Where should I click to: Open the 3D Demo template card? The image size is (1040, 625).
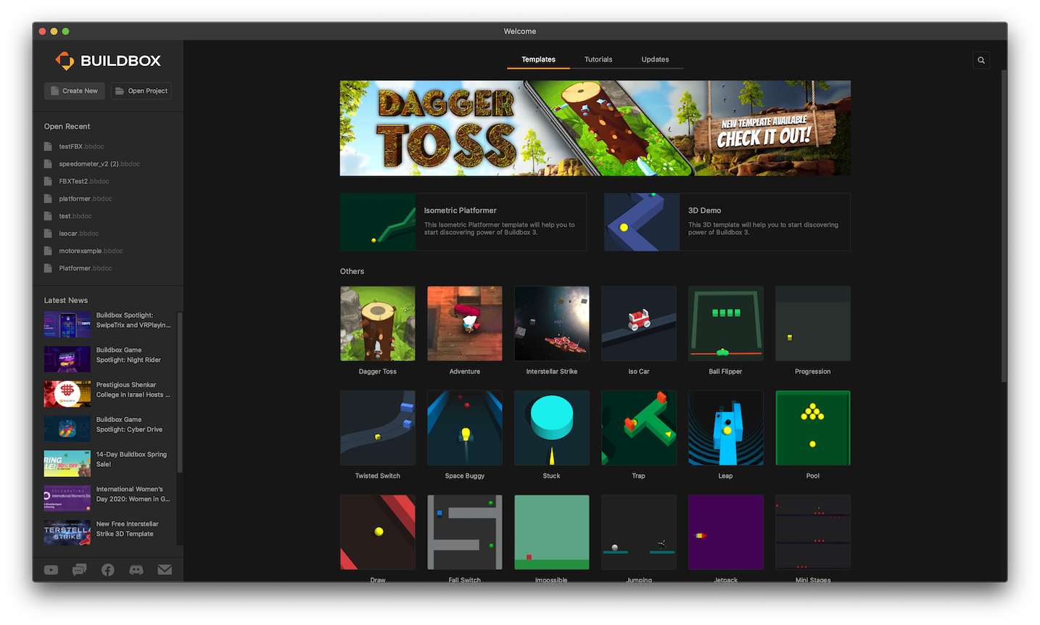click(727, 222)
